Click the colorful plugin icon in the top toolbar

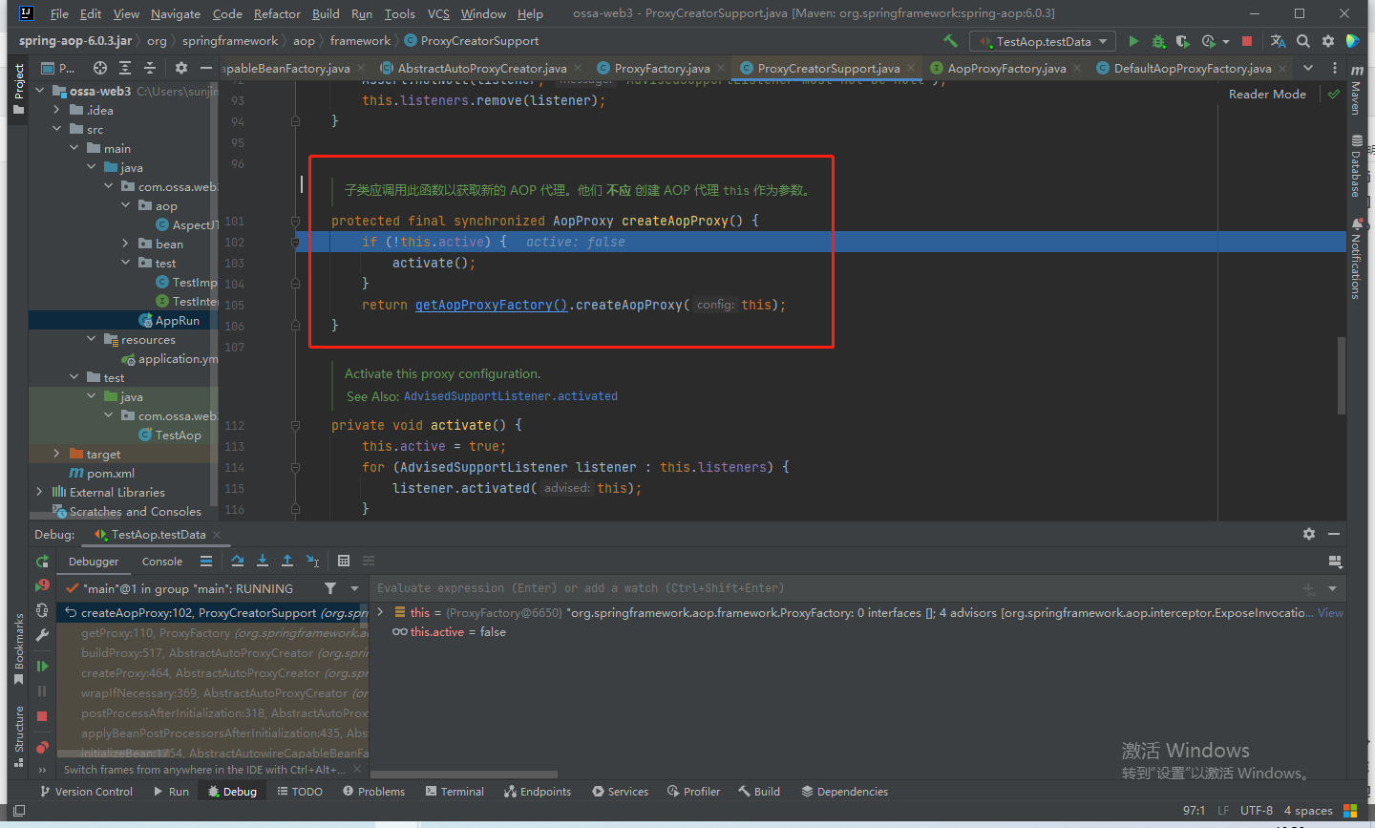[x=1352, y=41]
